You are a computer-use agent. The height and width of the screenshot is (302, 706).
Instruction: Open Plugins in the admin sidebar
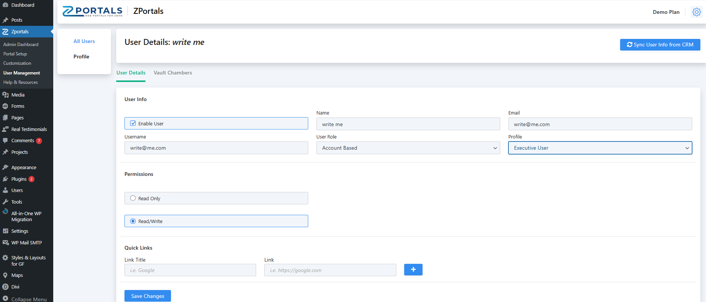coord(19,179)
